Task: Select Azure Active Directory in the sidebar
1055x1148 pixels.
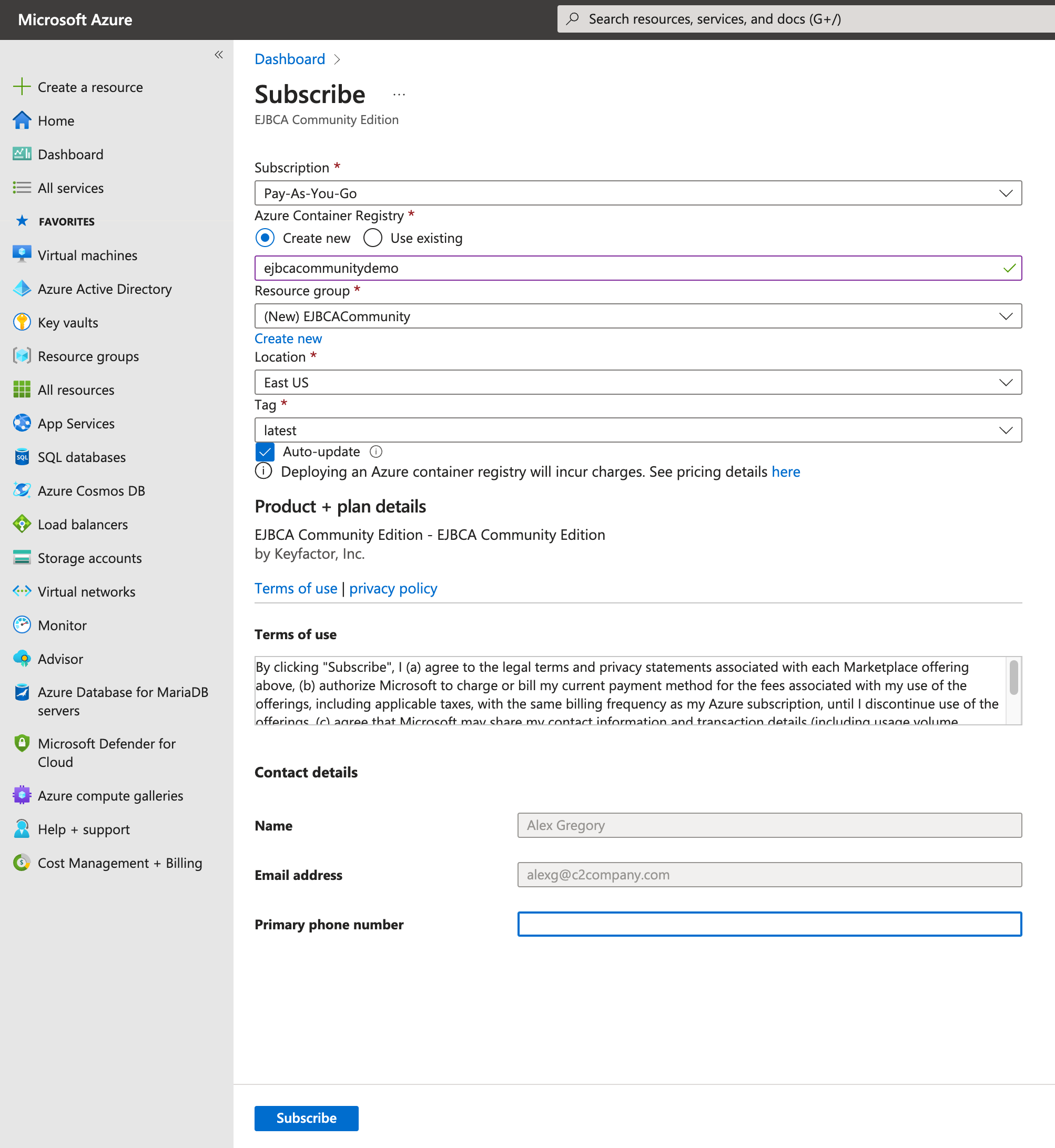Action: (105, 289)
